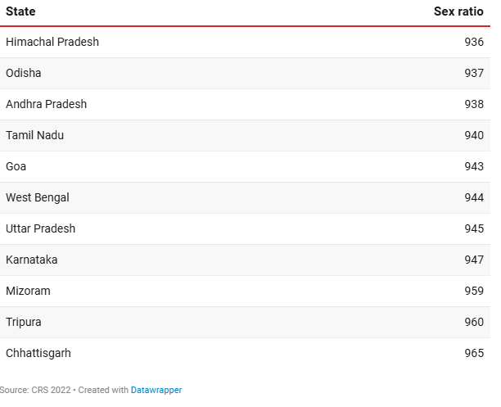Click the Mizoram state name
Image resolution: width=501 pixels, height=407 pixels.
[x=28, y=291]
